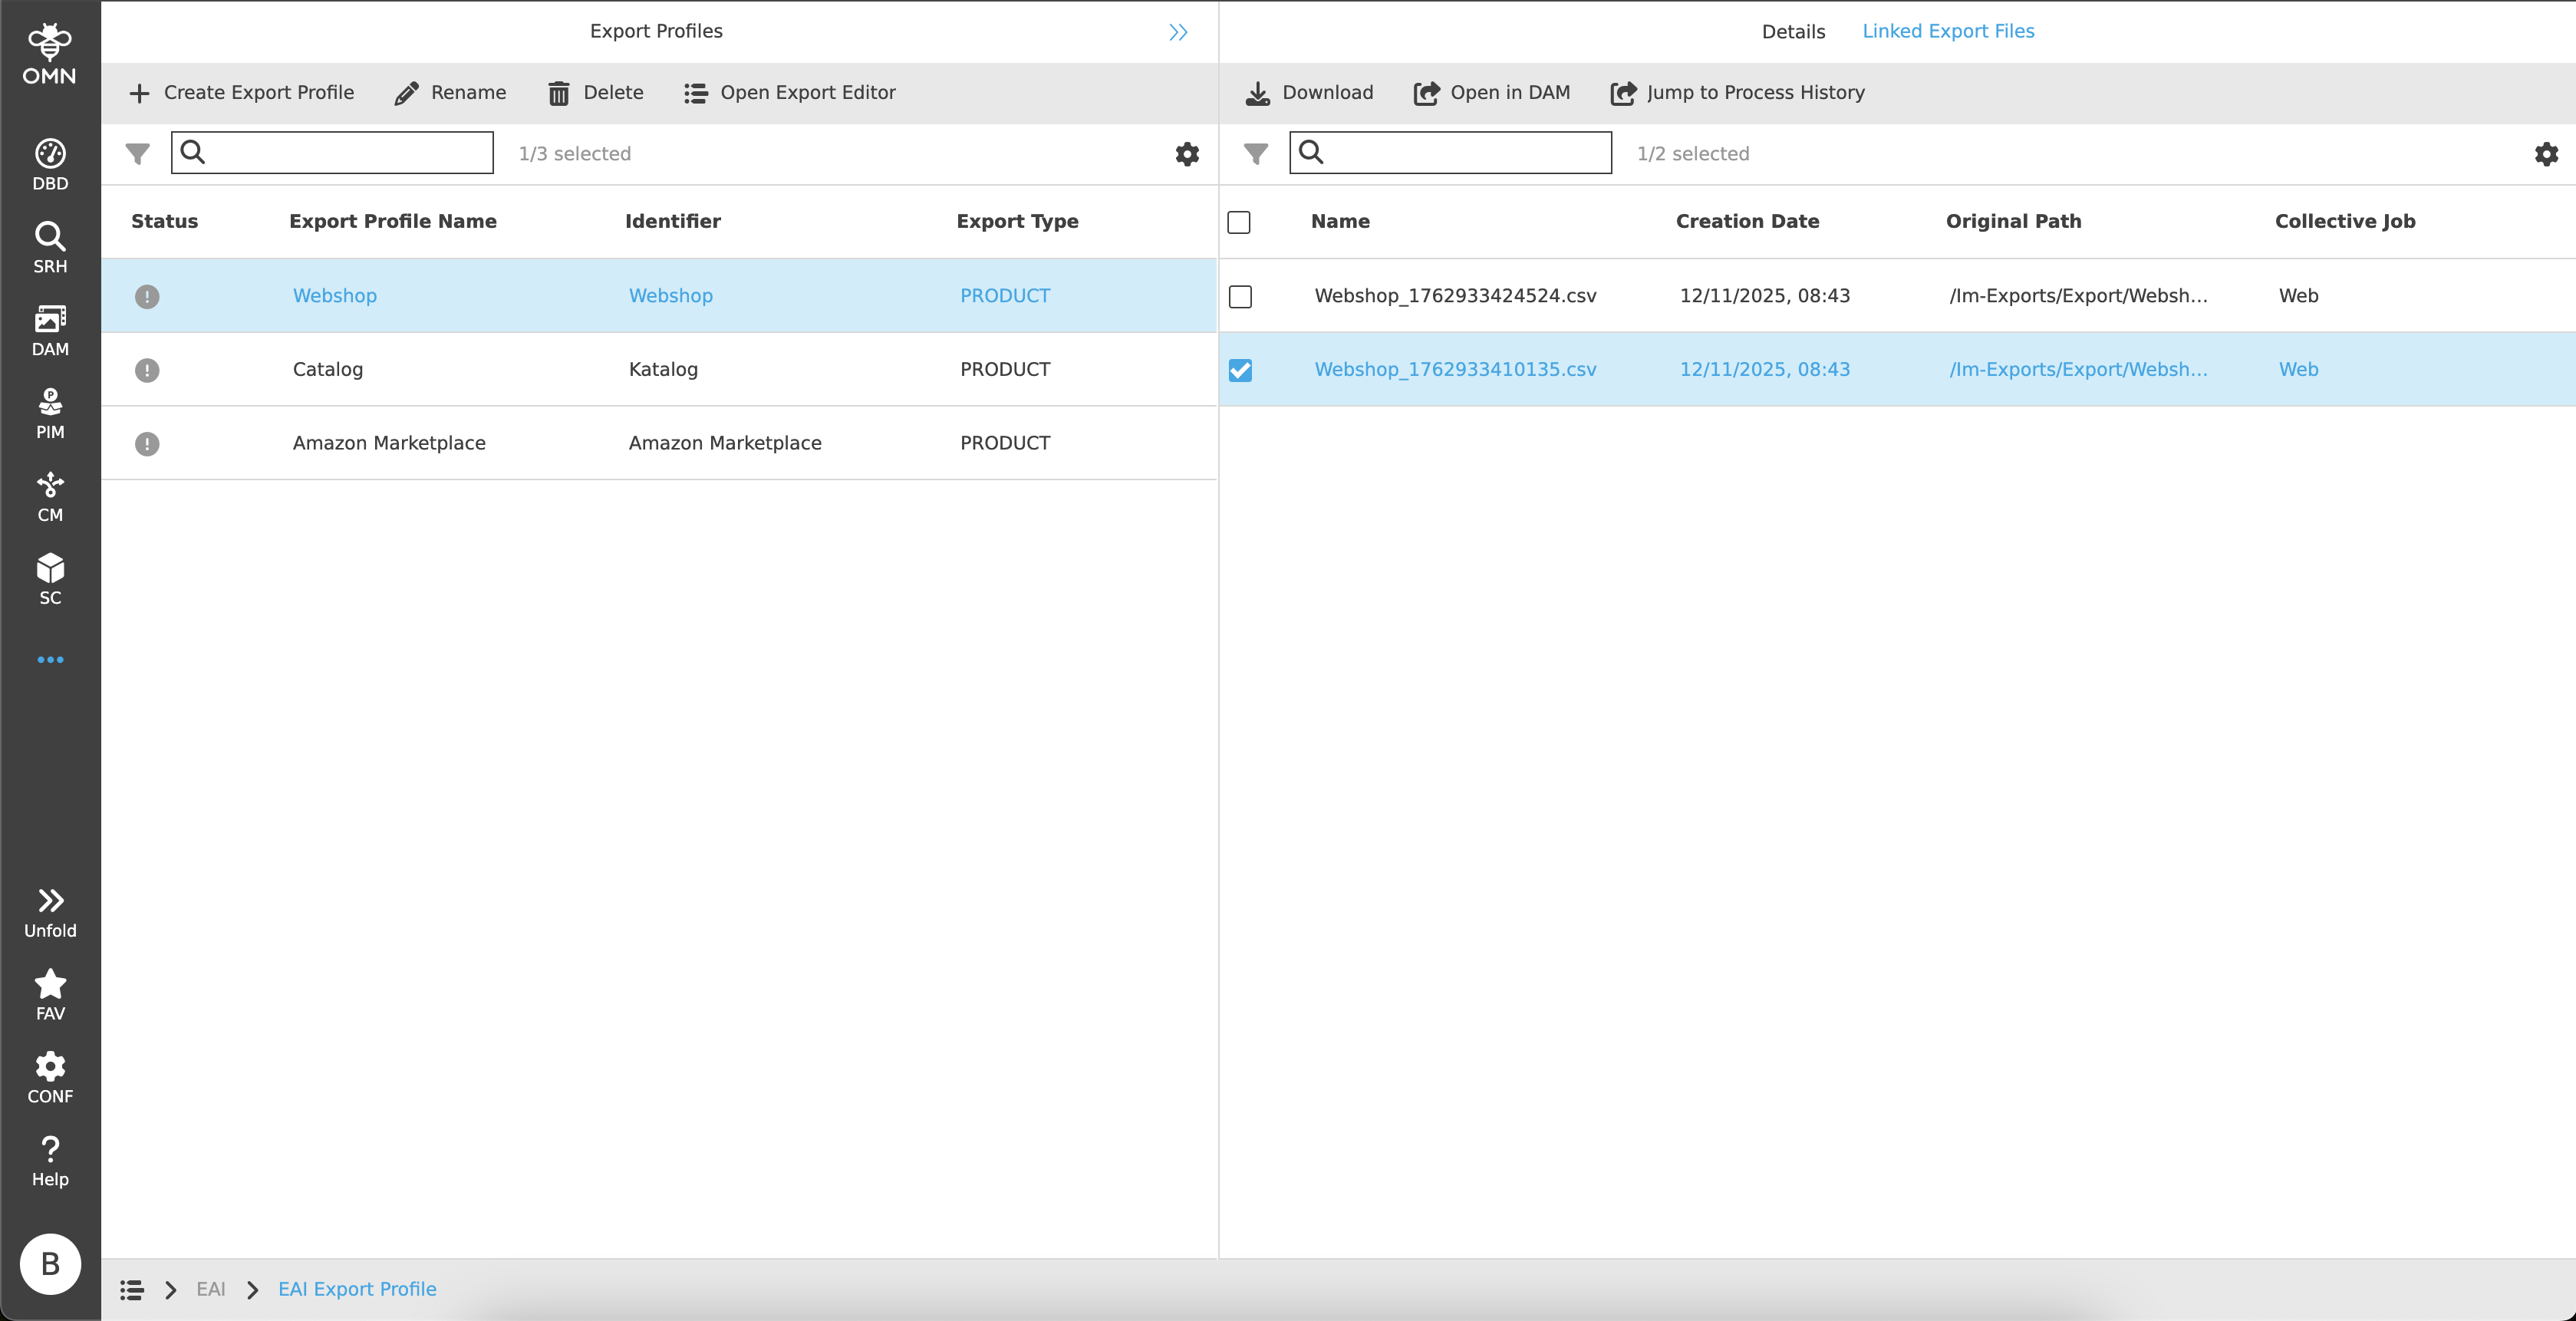The height and width of the screenshot is (1321, 2576).
Task: Open the PIM module in the sidebar
Action: click(49, 412)
